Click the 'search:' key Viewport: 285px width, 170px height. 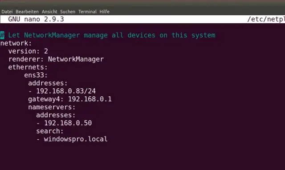[x=50, y=131]
